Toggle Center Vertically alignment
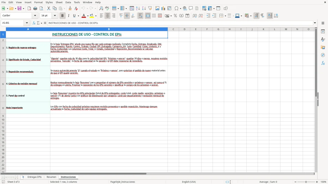This screenshot has height=184, width=328. point(127,16)
